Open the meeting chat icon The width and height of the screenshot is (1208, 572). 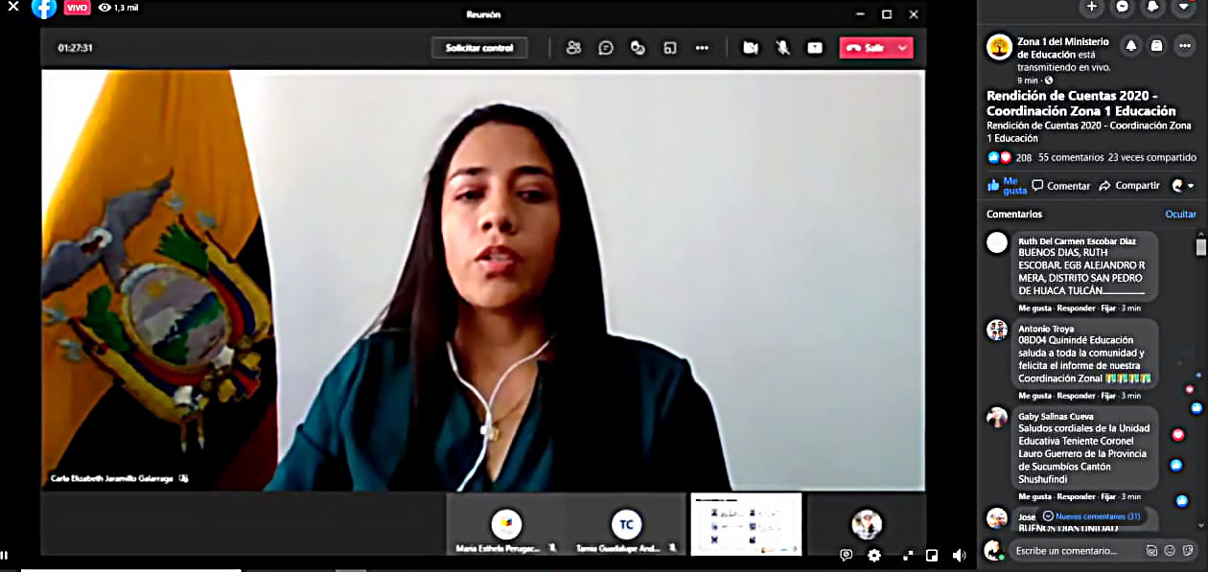[x=606, y=48]
